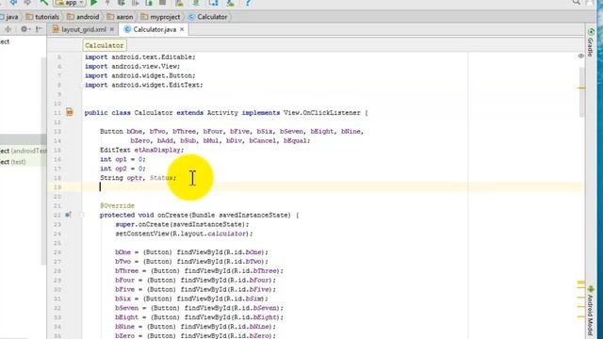Click 'bEqual' in the Button declaration
The width and height of the screenshot is (603, 339).
[295, 140]
